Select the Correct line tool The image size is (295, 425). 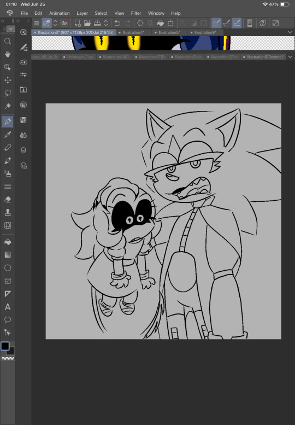click(x=8, y=333)
